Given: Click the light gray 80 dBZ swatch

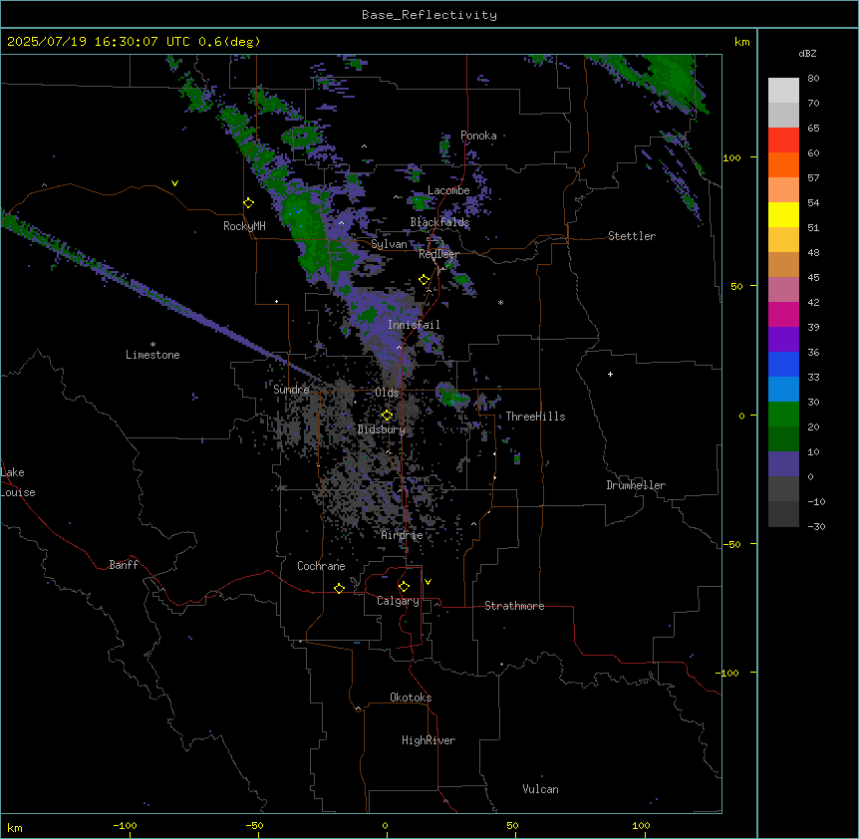Looking at the screenshot, I should pyautogui.click(x=783, y=91).
